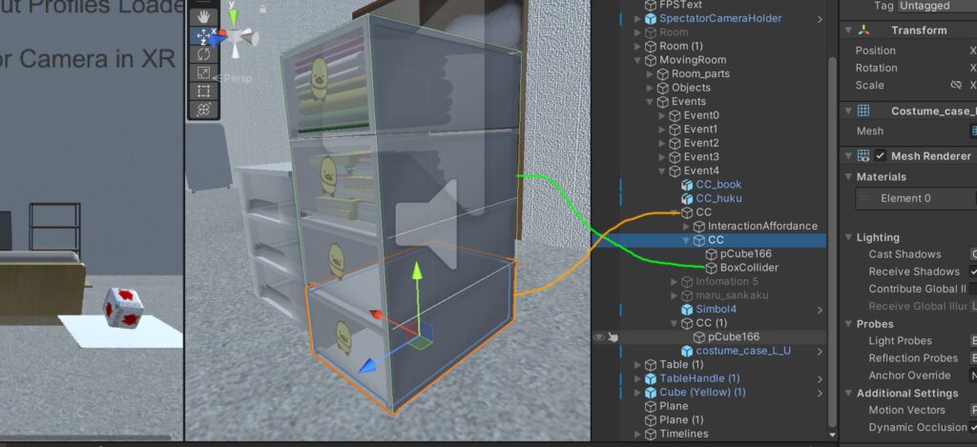Click the white right-side cone of orientation gizmo
Viewport: 977px width, 447px height.
pyautogui.click(x=250, y=38)
